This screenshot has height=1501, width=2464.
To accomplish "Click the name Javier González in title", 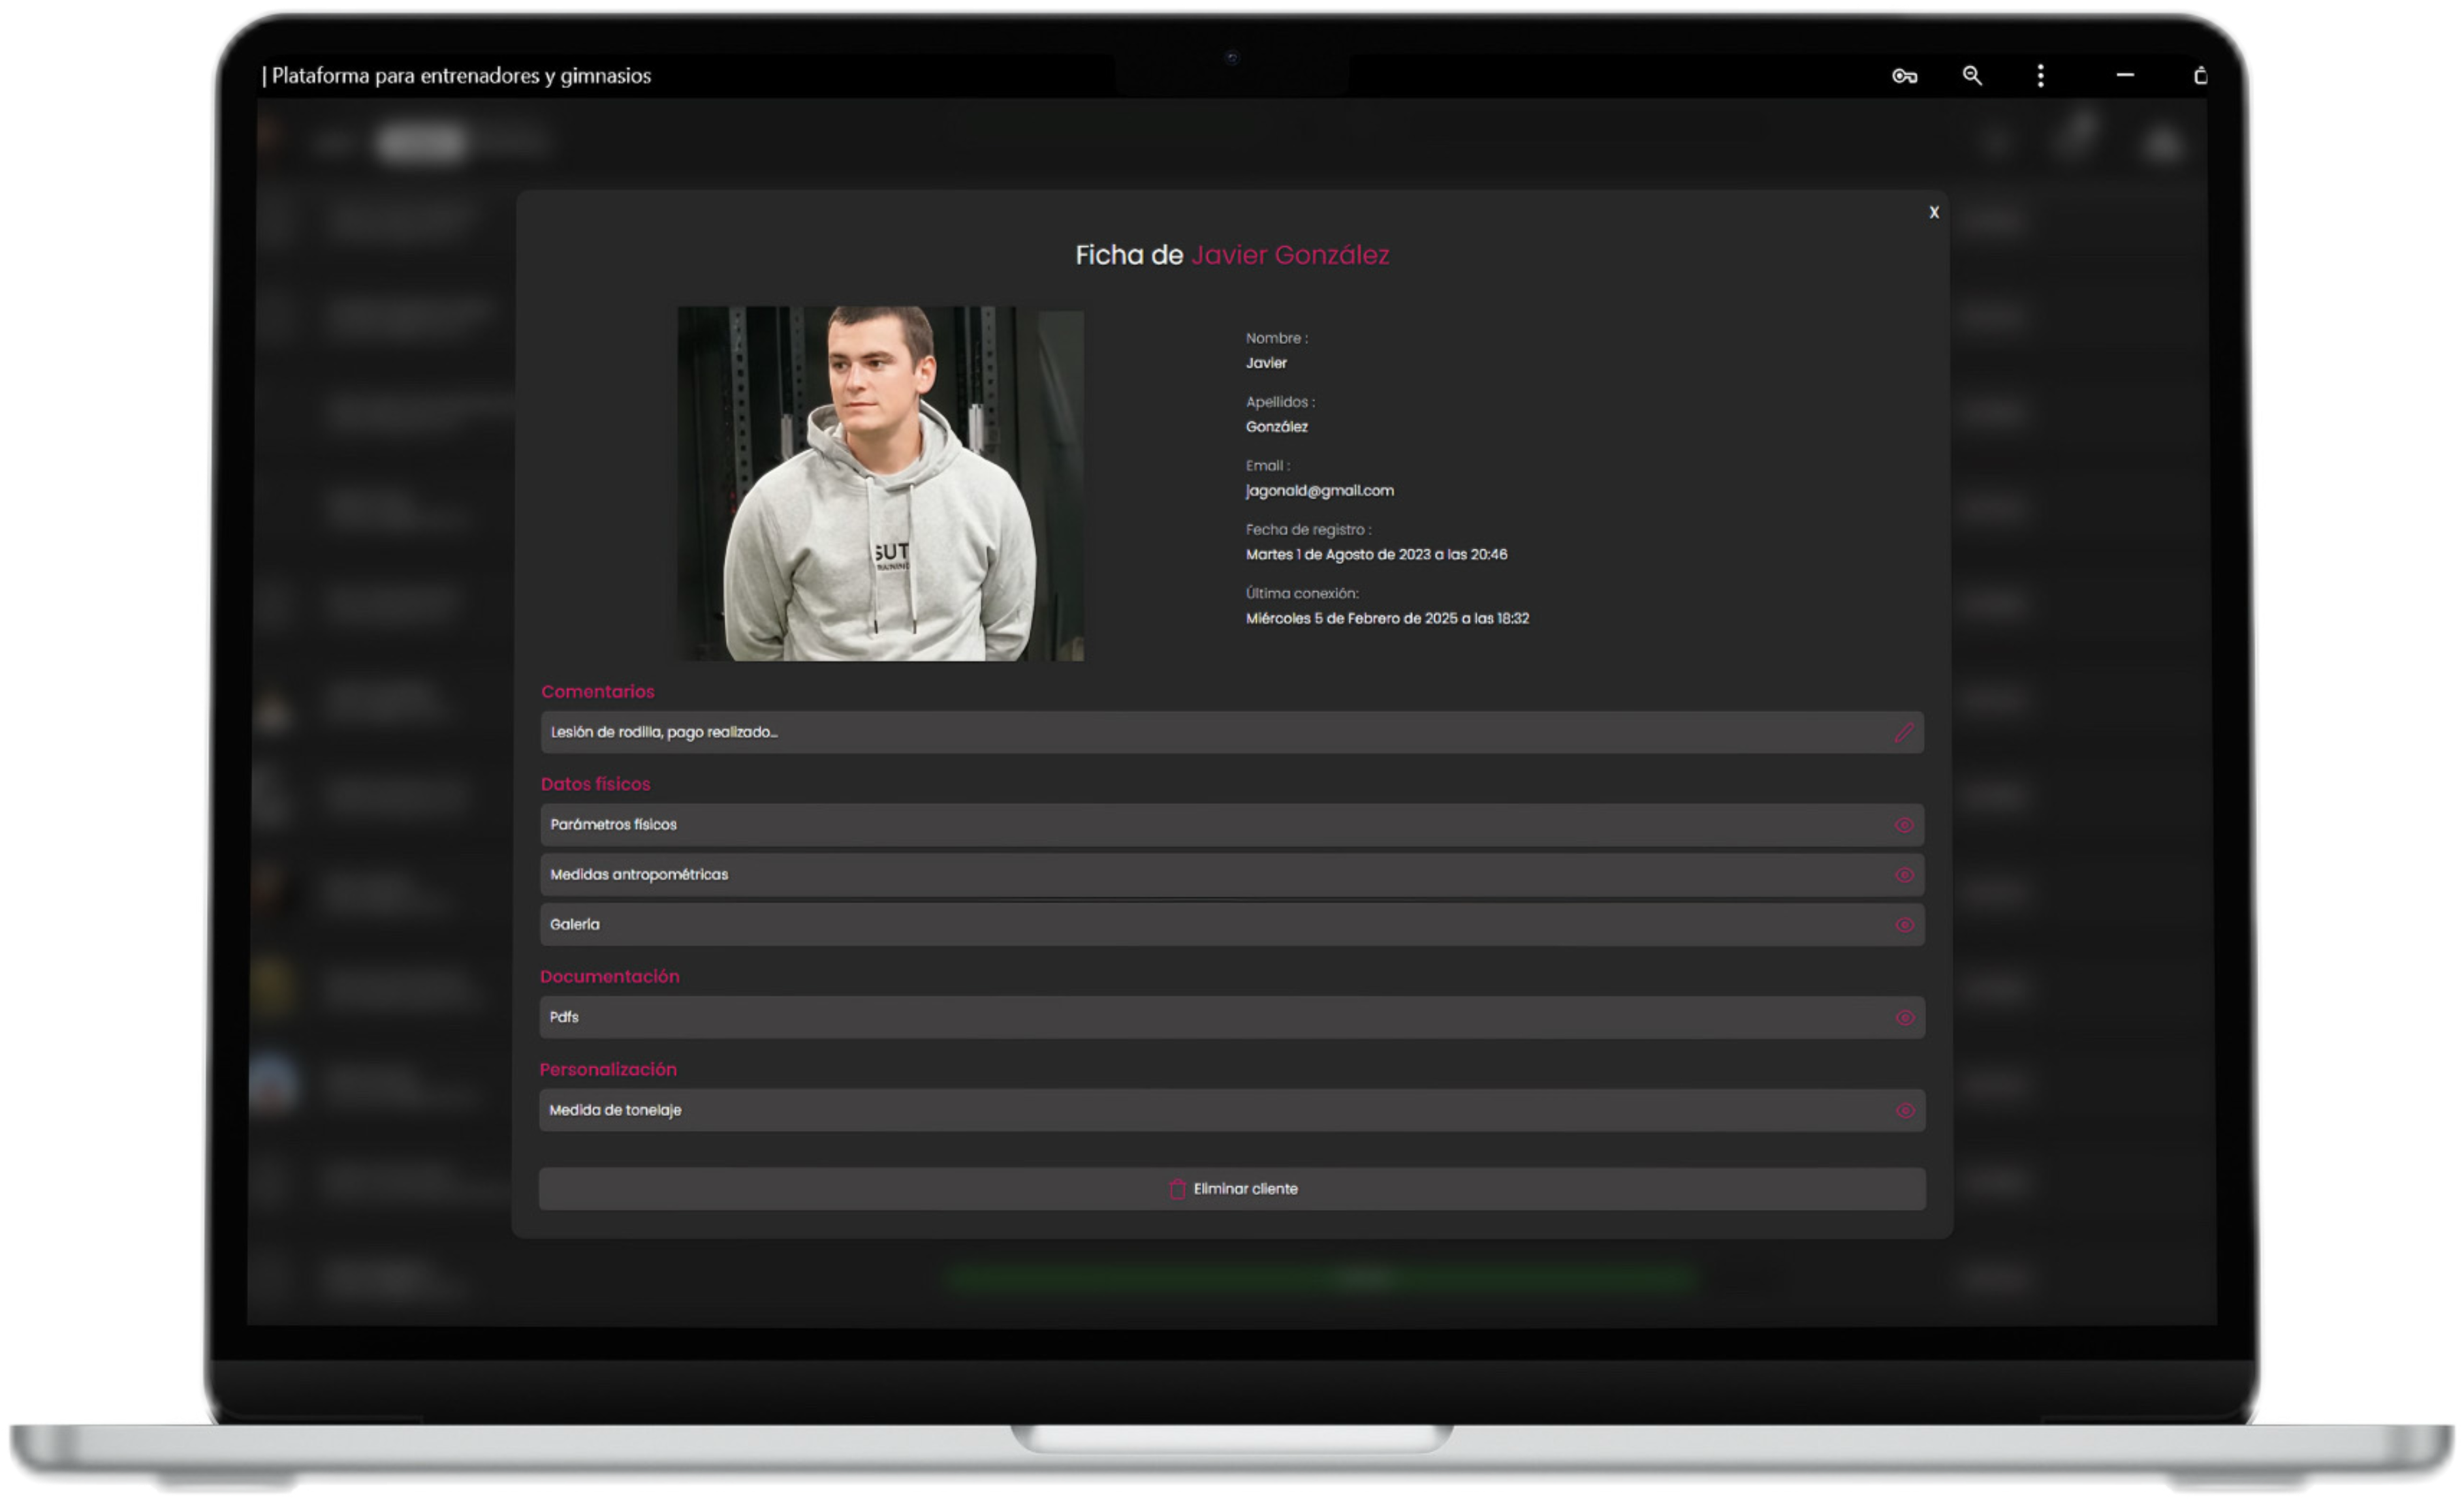I will click(1290, 256).
